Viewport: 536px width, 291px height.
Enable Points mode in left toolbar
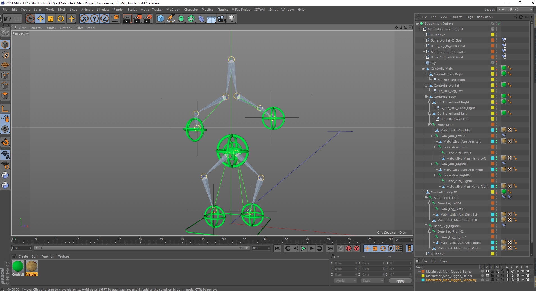(5, 75)
